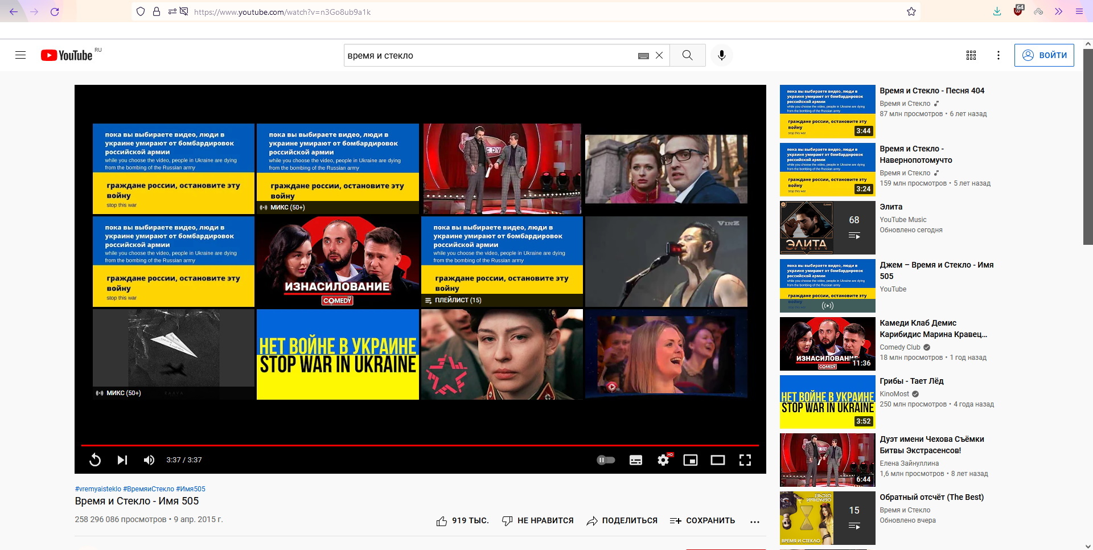
Task: Open sidebar video Время и Стекло - Песня 404
Action: click(x=932, y=91)
